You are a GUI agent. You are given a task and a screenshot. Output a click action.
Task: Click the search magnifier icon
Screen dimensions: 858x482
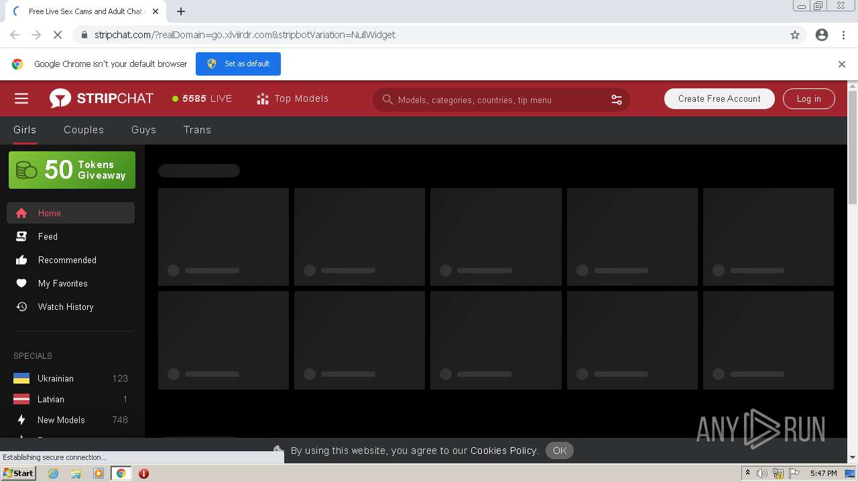(387, 100)
